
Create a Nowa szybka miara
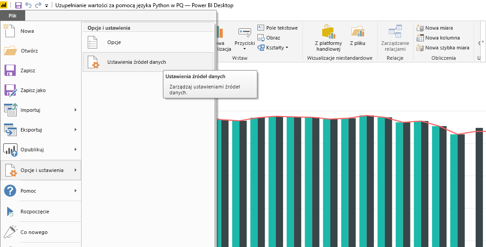[x=443, y=48]
